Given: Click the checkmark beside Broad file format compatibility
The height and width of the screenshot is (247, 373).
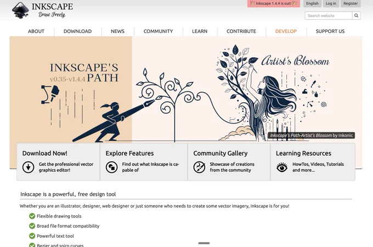Looking at the screenshot, I should tap(32, 226).
